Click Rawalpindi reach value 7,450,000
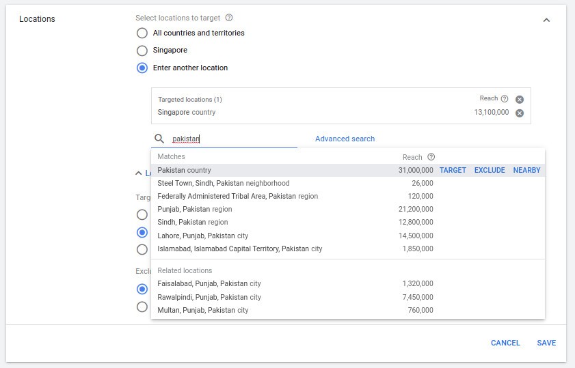575x368 pixels. [x=418, y=297]
